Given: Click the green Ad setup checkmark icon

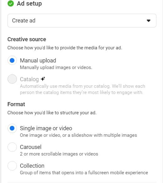Looking at the screenshot, I should point(11,3).
